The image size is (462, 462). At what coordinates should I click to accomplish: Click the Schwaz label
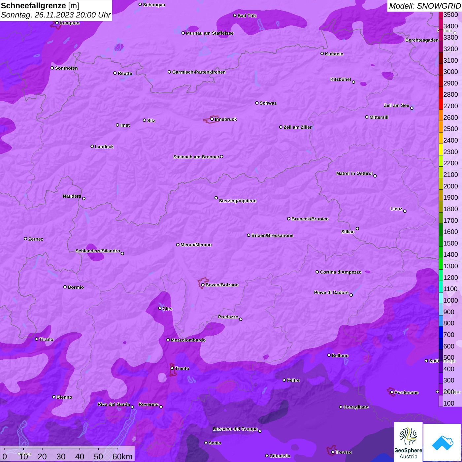tap(268, 103)
